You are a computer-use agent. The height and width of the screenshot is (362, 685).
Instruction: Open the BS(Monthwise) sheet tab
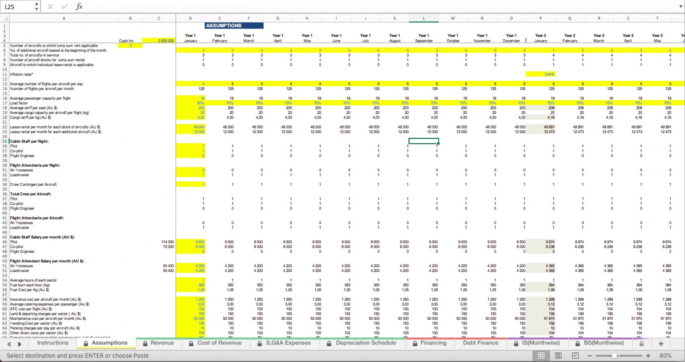(600, 343)
